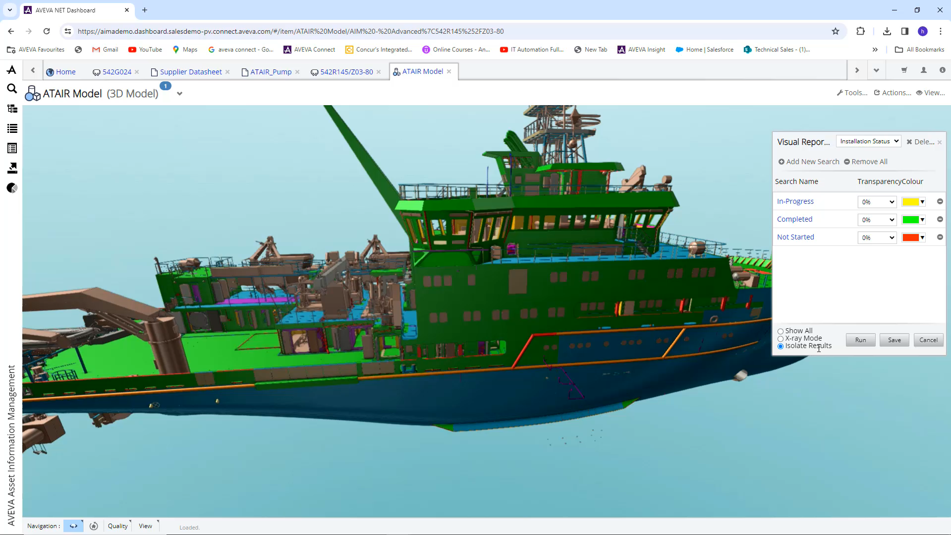Open browser extensions puzzle icon
The width and height of the screenshot is (951, 535).
860,31
